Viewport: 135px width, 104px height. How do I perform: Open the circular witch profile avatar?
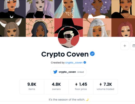[69, 37]
